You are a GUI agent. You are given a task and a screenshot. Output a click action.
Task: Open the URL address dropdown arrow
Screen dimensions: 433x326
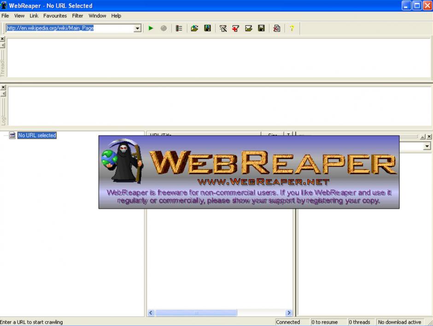pos(137,28)
